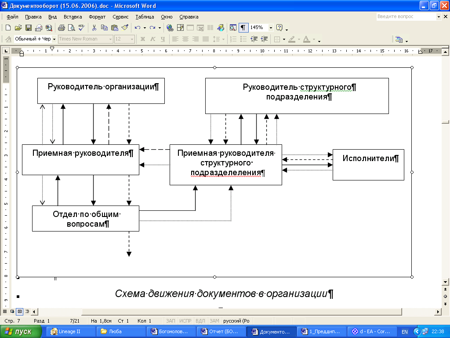Toggle the EN language indicator

(x=404, y=332)
